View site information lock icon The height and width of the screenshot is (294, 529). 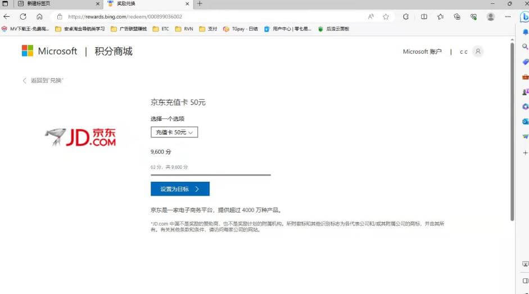(60, 16)
